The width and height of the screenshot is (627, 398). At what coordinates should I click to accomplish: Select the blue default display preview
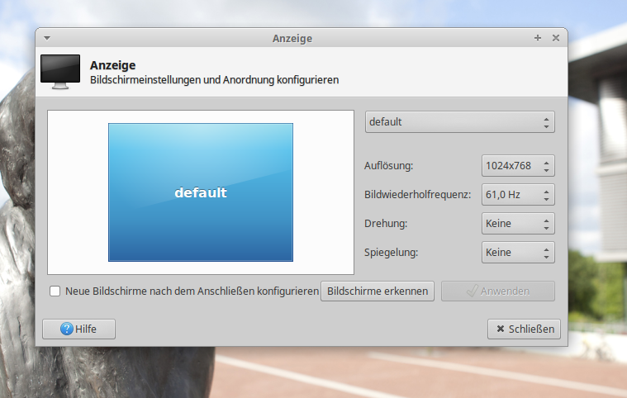point(201,192)
